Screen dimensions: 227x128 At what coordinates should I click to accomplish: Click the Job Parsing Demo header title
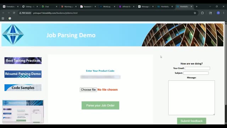[x=71, y=35]
